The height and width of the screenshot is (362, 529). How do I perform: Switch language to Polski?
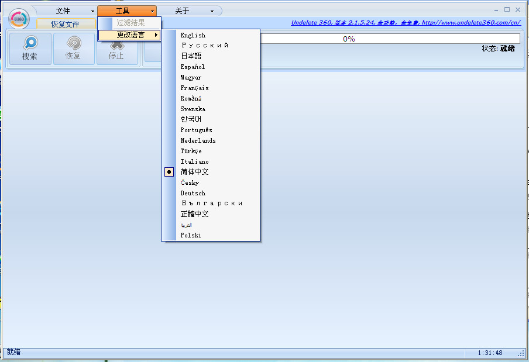[191, 235]
